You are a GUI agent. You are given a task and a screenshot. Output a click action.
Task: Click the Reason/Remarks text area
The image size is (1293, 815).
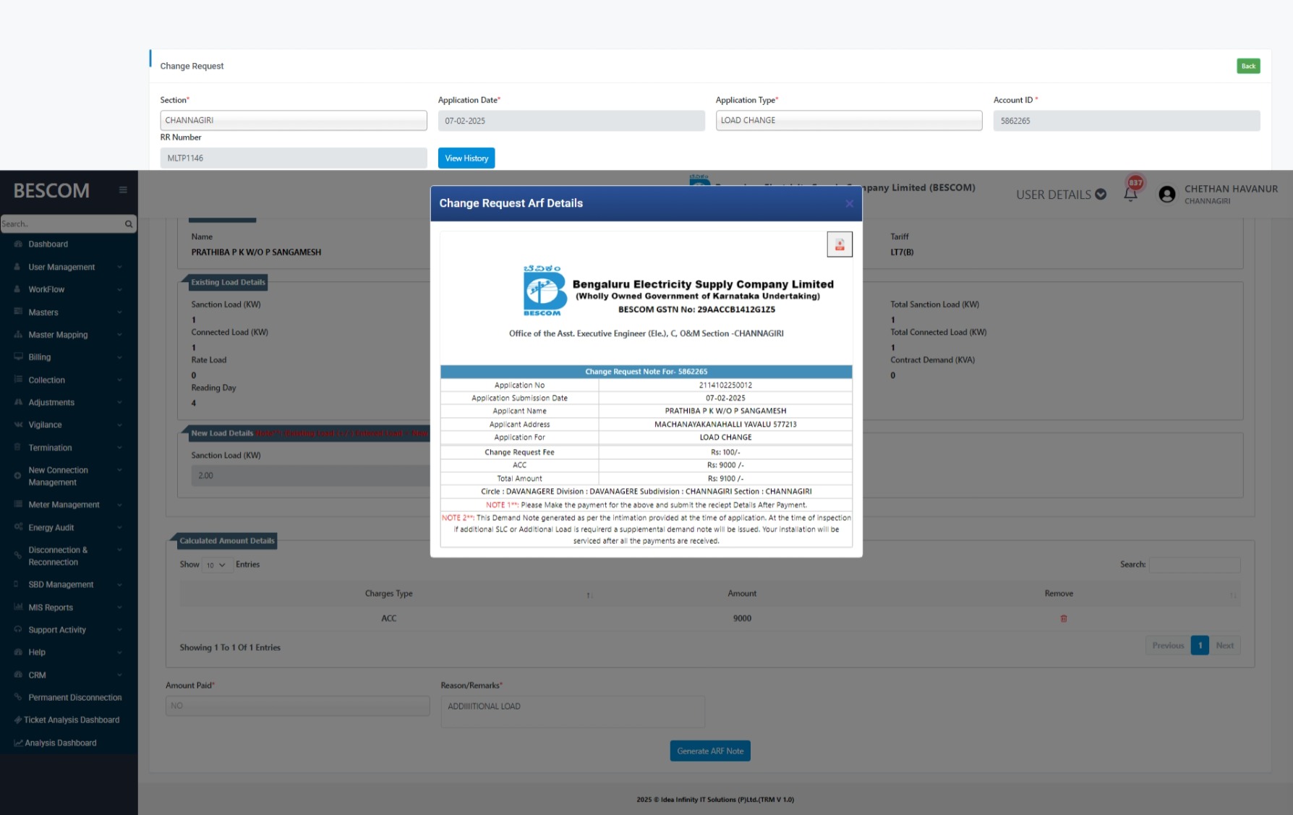[573, 712]
